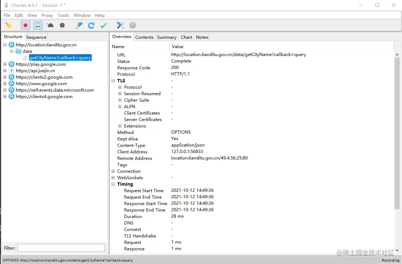Expand the clients2.google.com host node
This screenshot has width=402, height=264.
(5, 77)
